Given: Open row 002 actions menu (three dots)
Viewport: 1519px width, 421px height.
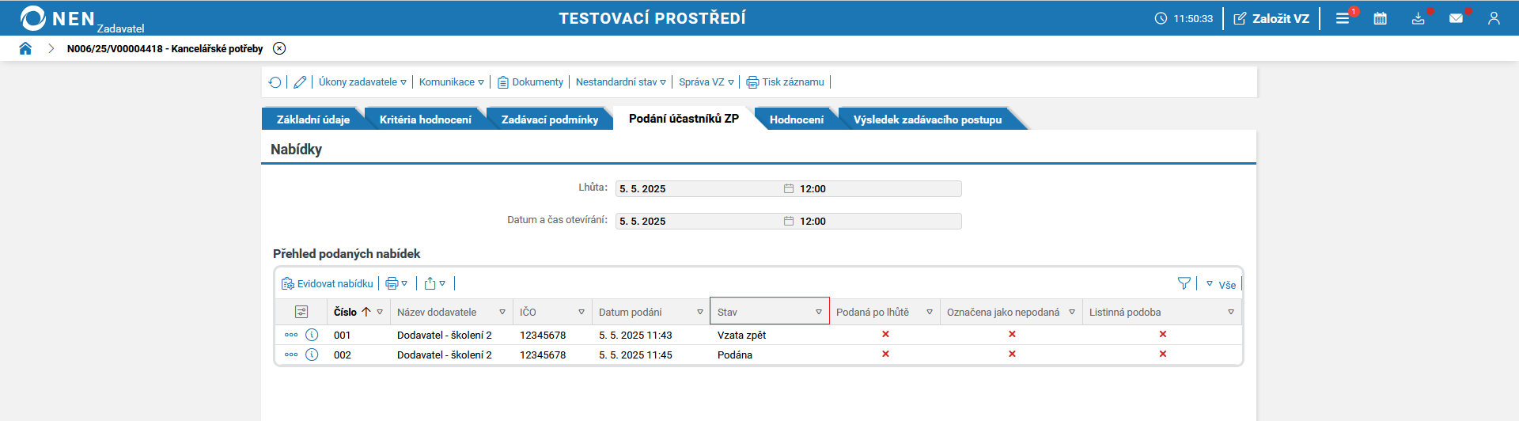Looking at the screenshot, I should [291, 355].
